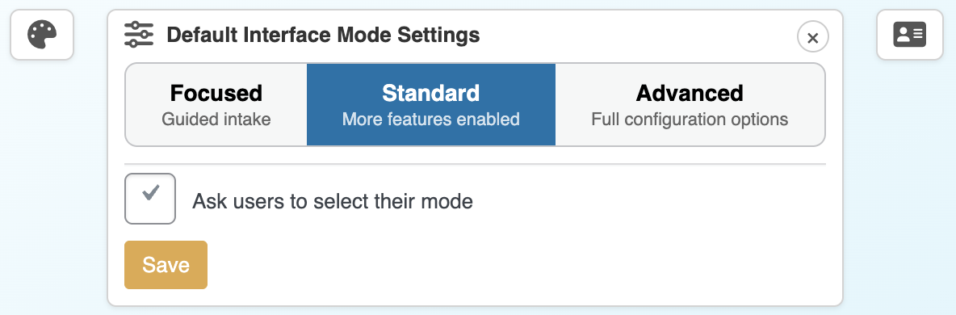Click the sliders icon beside the settings title

139,35
